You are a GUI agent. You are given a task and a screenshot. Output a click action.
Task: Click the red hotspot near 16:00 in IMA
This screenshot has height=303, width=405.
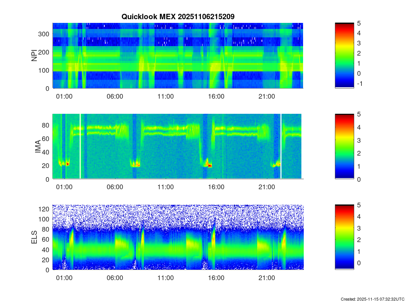[x=210, y=166]
